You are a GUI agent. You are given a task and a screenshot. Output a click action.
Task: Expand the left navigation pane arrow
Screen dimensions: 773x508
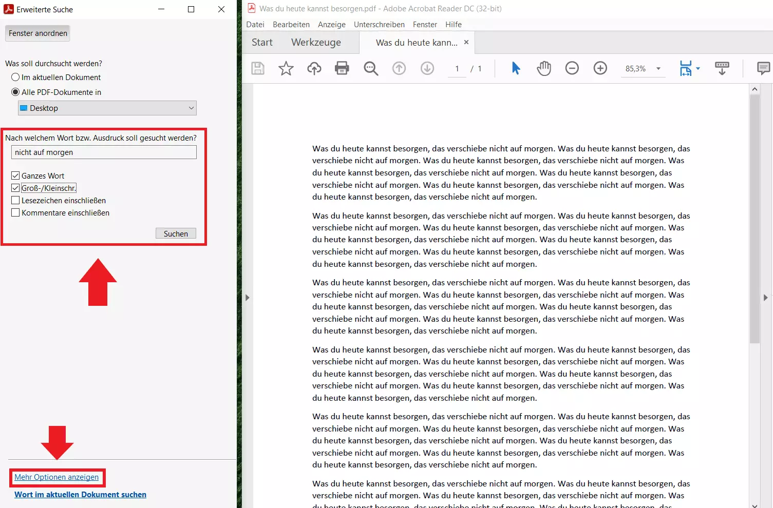click(x=248, y=298)
